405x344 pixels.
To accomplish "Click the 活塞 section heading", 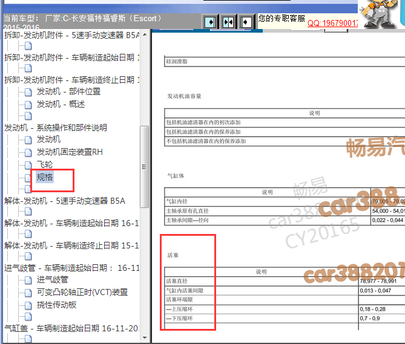I will click(173, 255).
